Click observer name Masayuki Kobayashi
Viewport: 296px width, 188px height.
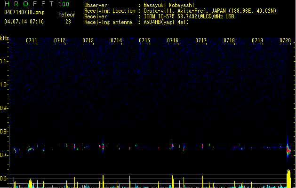click(x=169, y=5)
